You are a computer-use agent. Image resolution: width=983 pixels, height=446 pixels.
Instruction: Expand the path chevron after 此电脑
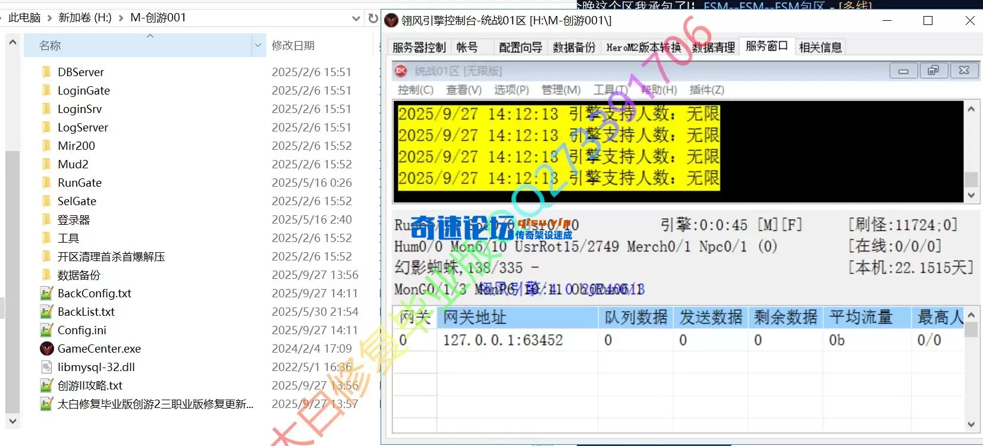[49, 18]
